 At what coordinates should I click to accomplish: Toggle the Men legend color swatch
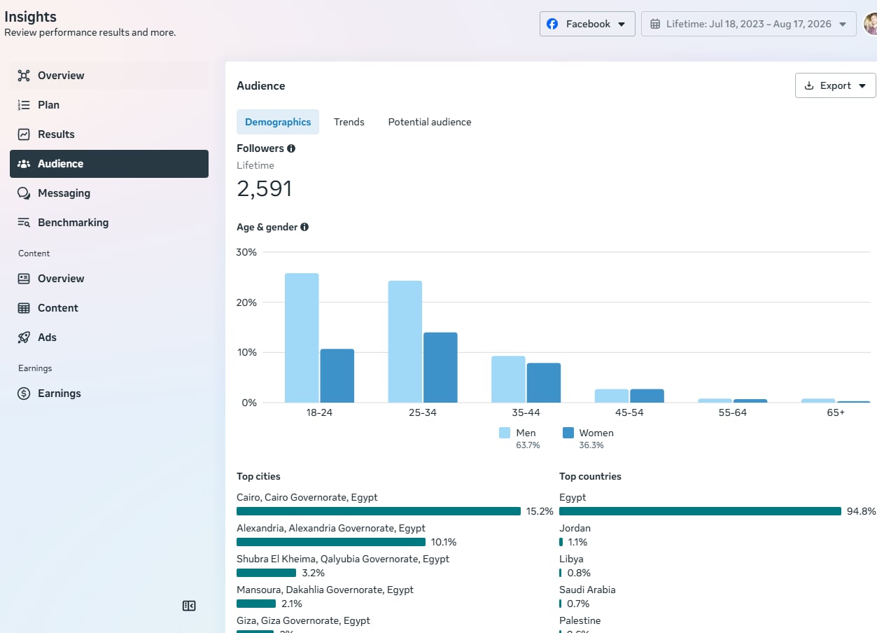point(505,433)
